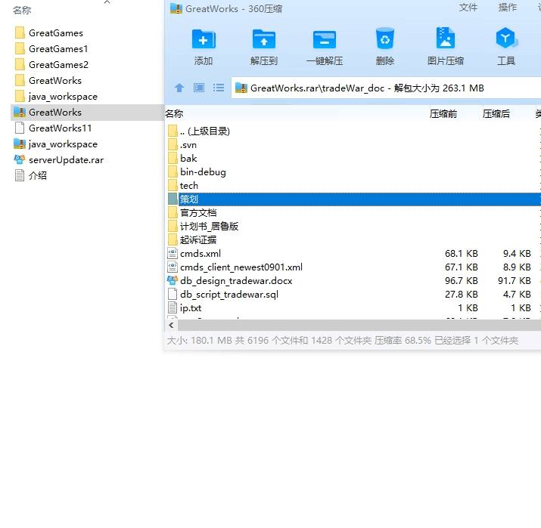
Task: Click the horizontal scrollbar left arrow
Action: pyautogui.click(x=171, y=325)
